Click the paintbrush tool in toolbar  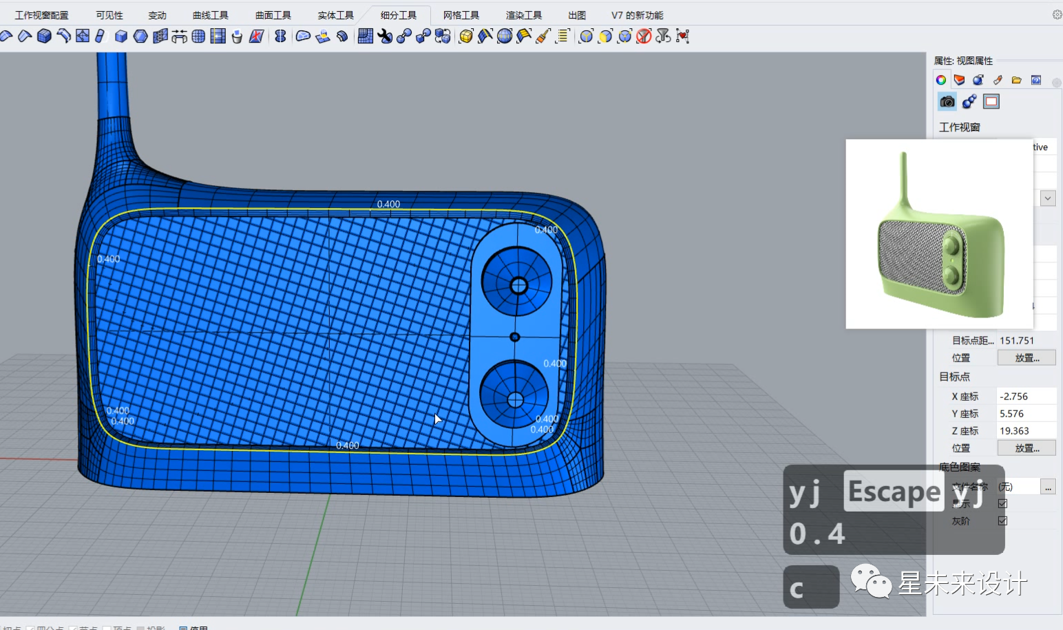click(x=543, y=36)
